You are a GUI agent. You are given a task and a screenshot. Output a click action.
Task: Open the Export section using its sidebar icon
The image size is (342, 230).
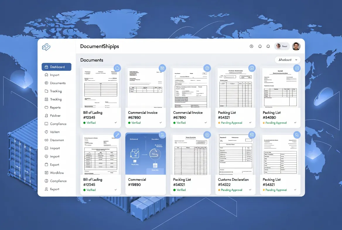(x=47, y=164)
